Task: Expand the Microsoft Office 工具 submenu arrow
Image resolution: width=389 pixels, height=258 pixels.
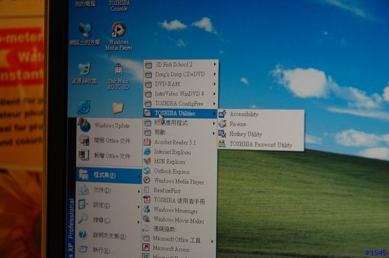Action: point(213,241)
